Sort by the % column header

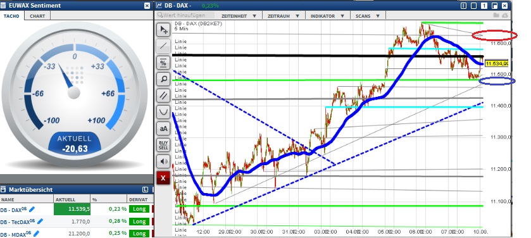tap(109, 199)
